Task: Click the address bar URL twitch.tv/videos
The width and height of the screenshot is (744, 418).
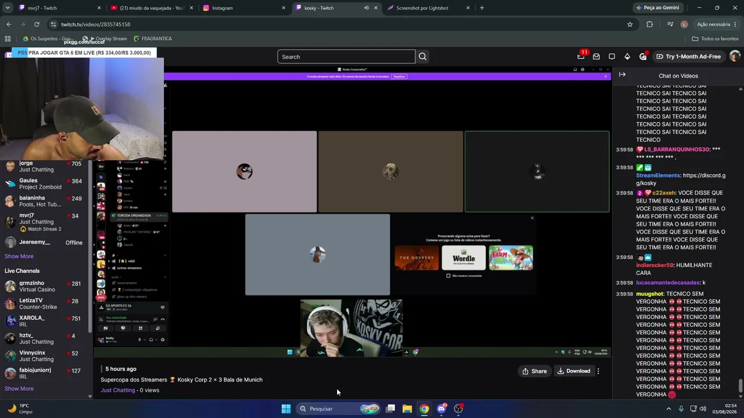Action: pyautogui.click(x=95, y=24)
